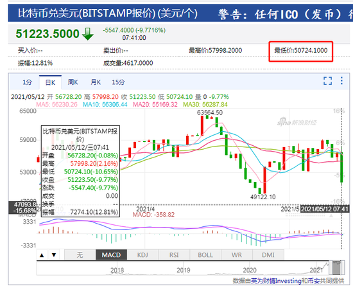
Task: Click the MA20: 55169.32 label
Action: [155, 105]
